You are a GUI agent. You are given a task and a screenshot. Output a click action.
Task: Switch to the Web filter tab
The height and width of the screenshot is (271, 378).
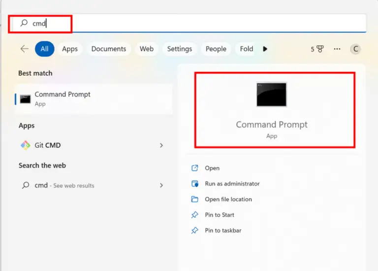point(147,49)
